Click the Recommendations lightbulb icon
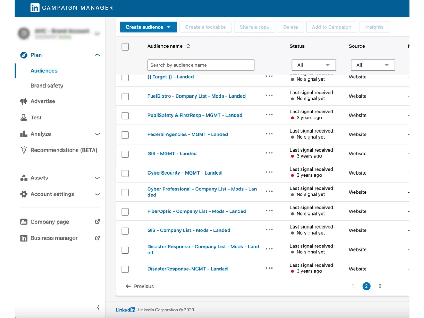 [x=24, y=150]
